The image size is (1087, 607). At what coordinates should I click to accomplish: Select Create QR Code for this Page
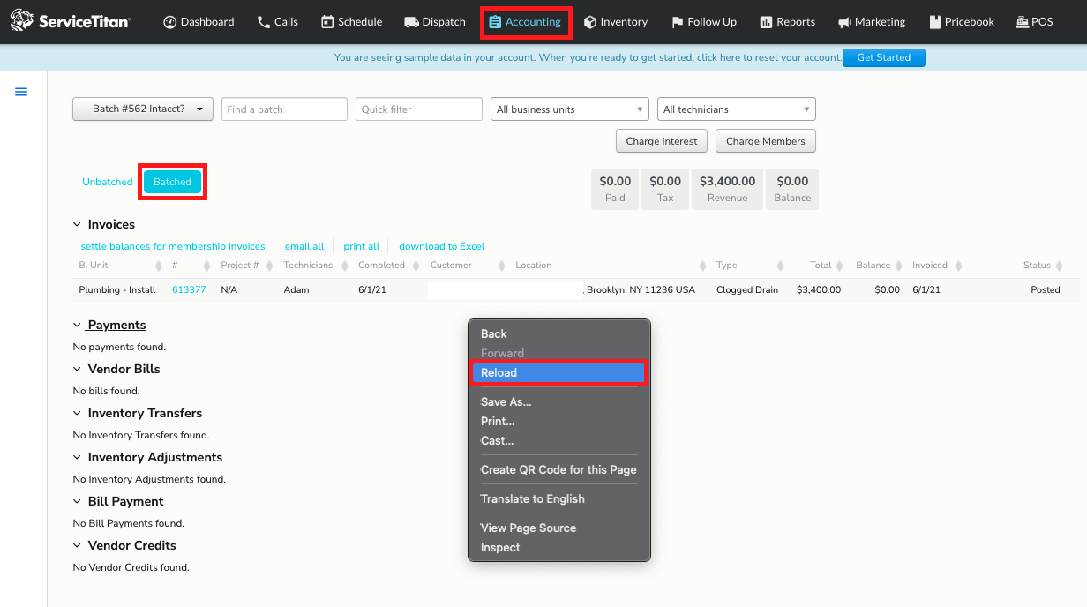(x=558, y=469)
